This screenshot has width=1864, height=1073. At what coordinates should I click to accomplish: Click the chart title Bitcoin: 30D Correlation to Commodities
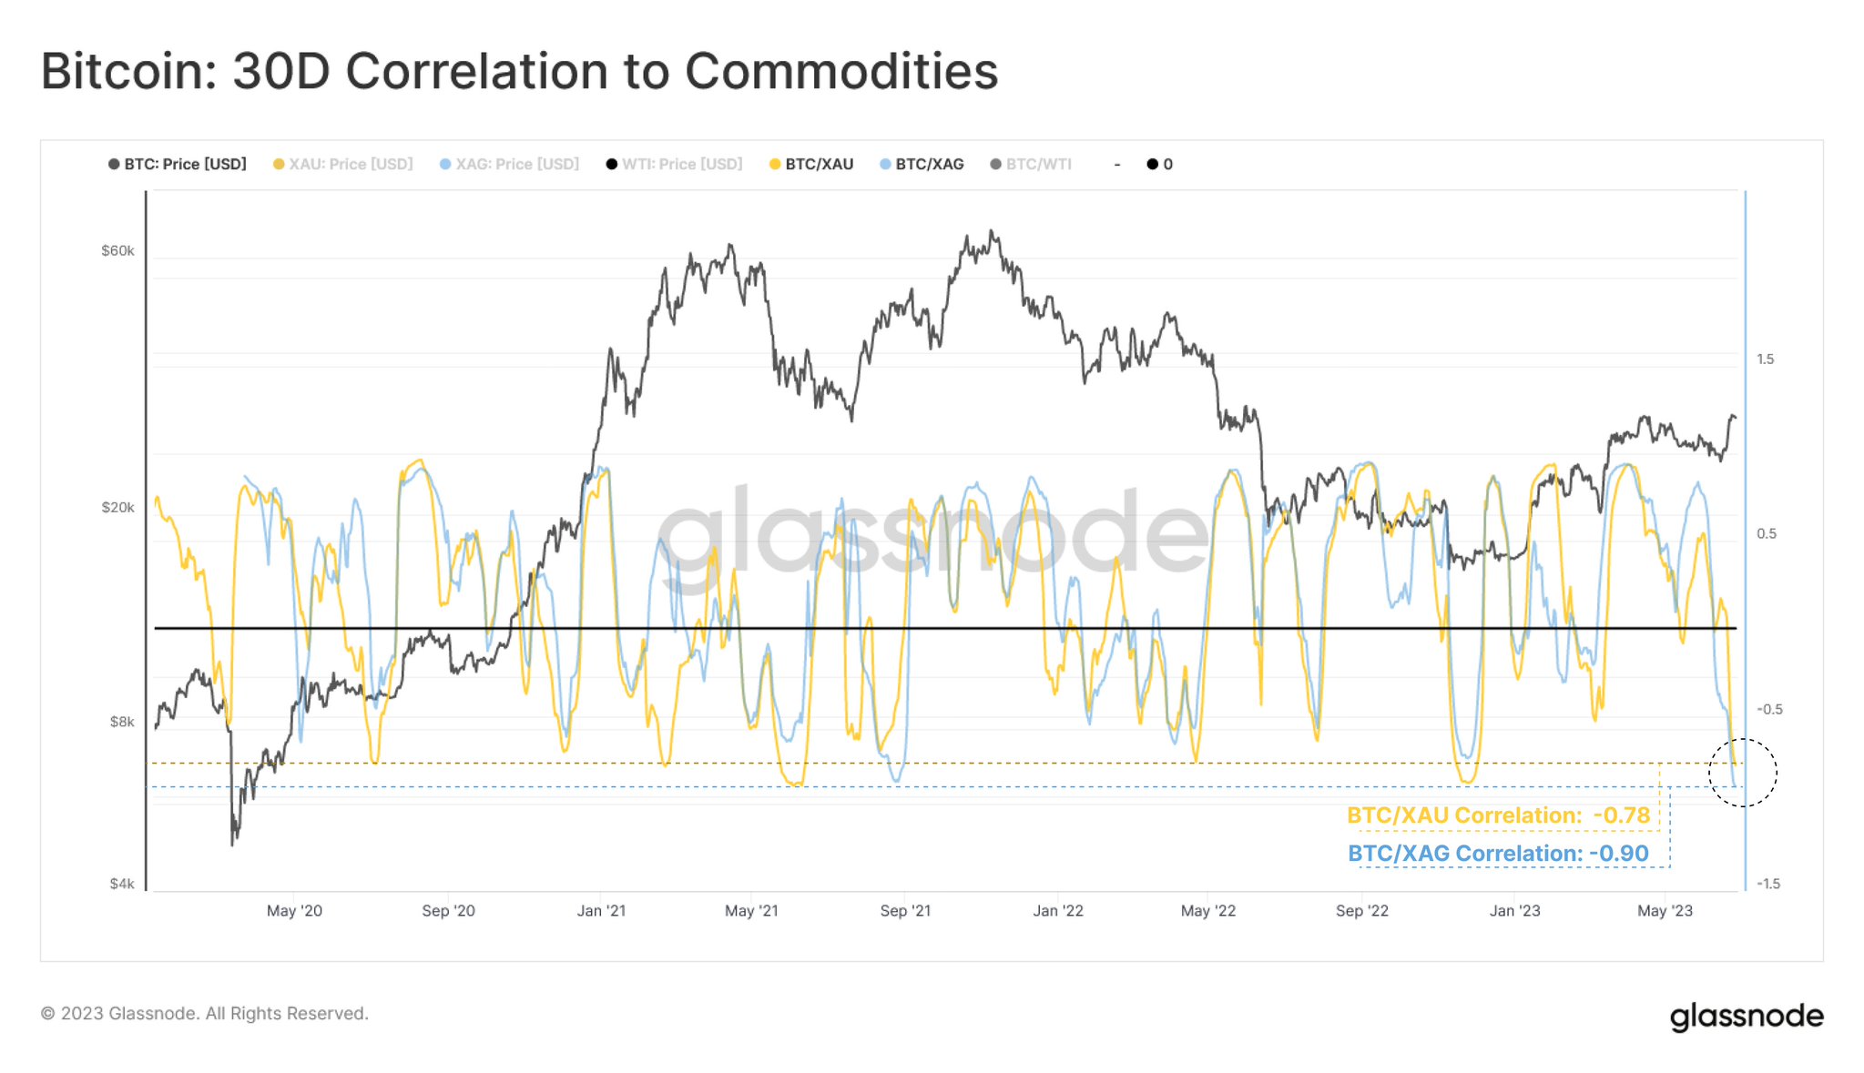519,71
